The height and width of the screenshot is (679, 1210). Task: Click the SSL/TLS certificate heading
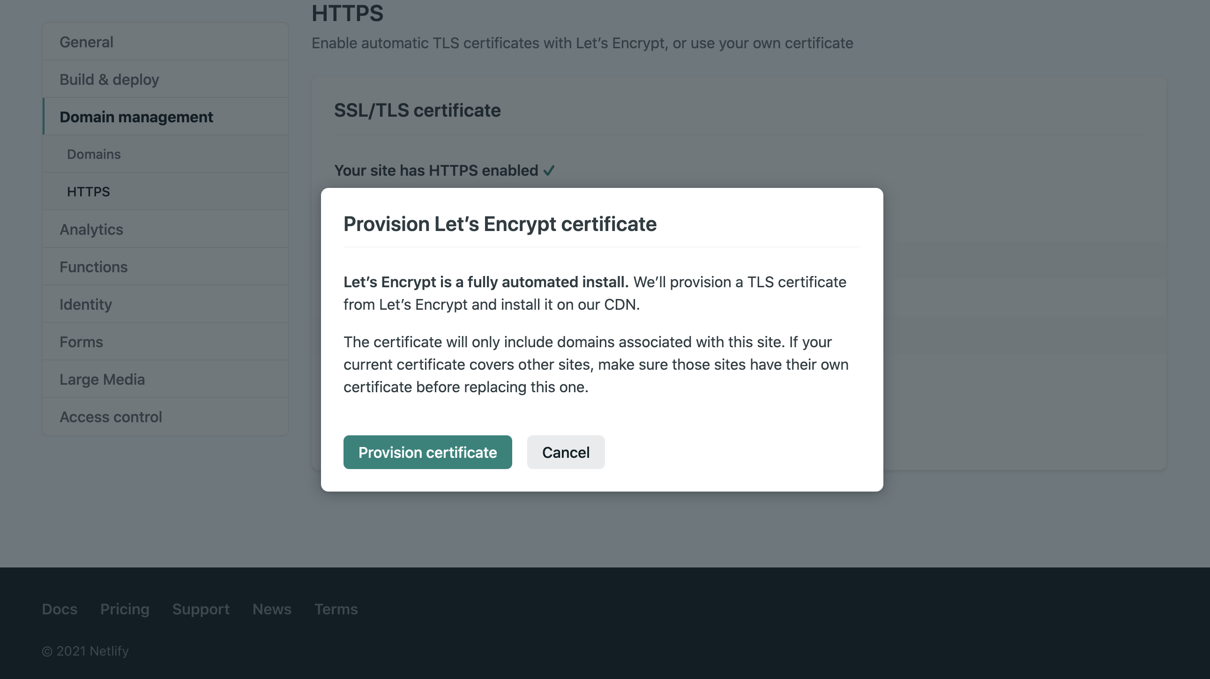coord(417,110)
